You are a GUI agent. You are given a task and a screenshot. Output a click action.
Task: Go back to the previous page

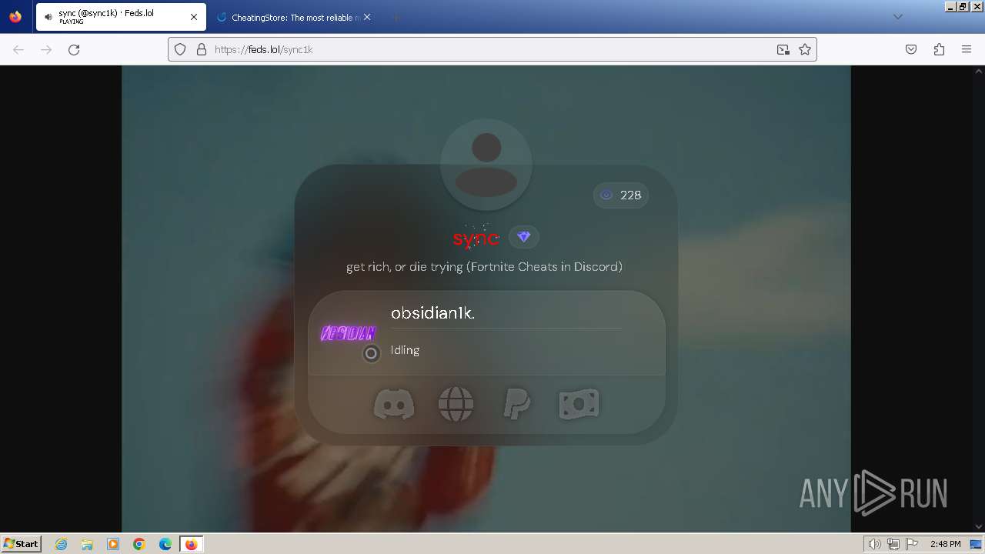[18, 49]
